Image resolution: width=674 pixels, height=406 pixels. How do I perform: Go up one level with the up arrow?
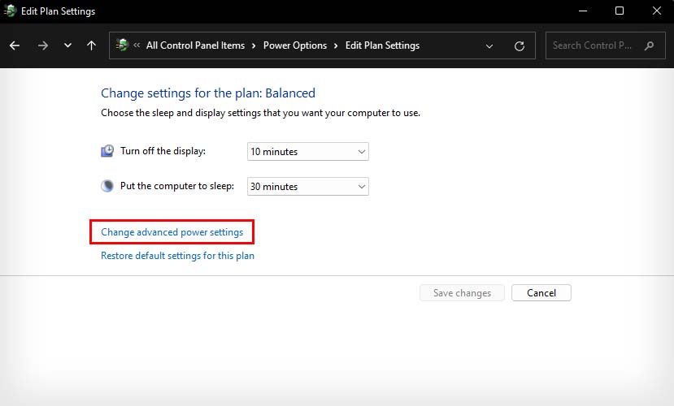click(x=91, y=45)
